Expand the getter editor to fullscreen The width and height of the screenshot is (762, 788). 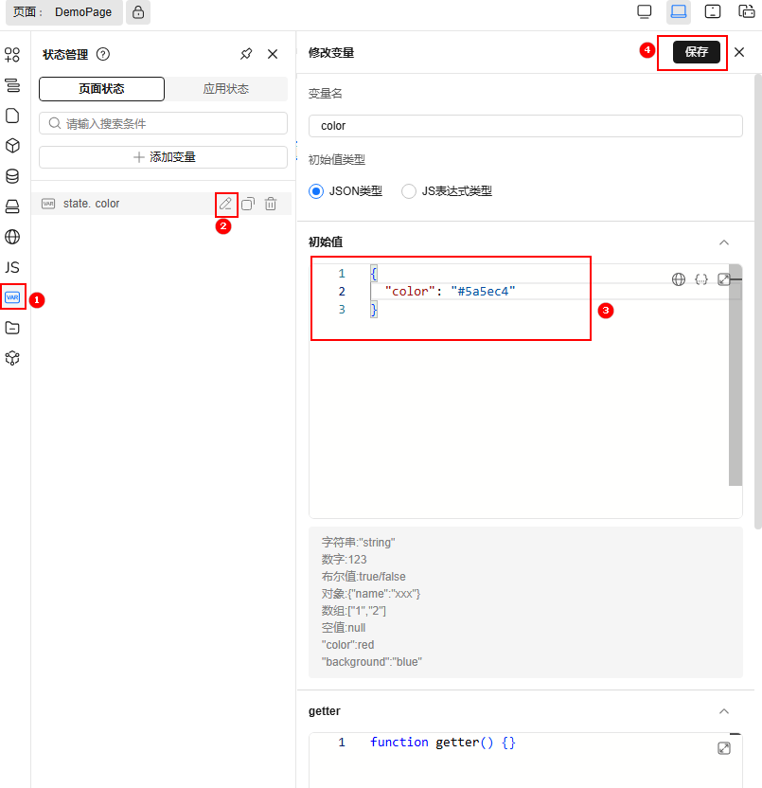724,748
